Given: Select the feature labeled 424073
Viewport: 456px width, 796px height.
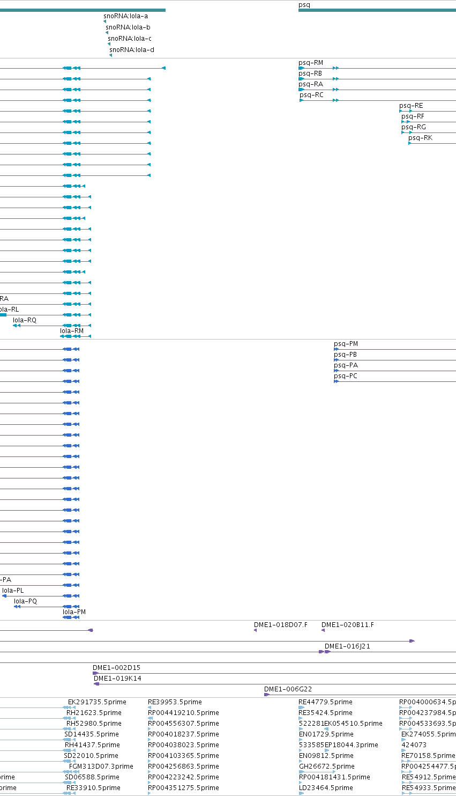Looking at the screenshot, I should [414, 745].
